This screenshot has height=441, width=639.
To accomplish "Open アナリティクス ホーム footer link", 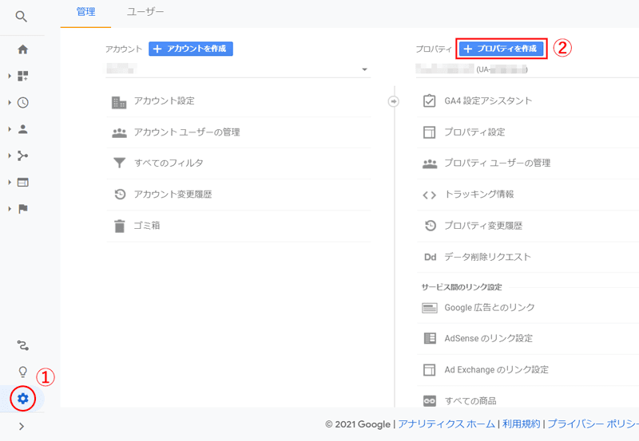I will (x=447, y=424).
